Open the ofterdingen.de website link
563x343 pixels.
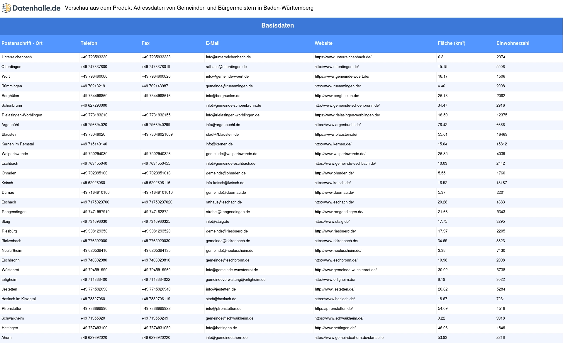337,67
